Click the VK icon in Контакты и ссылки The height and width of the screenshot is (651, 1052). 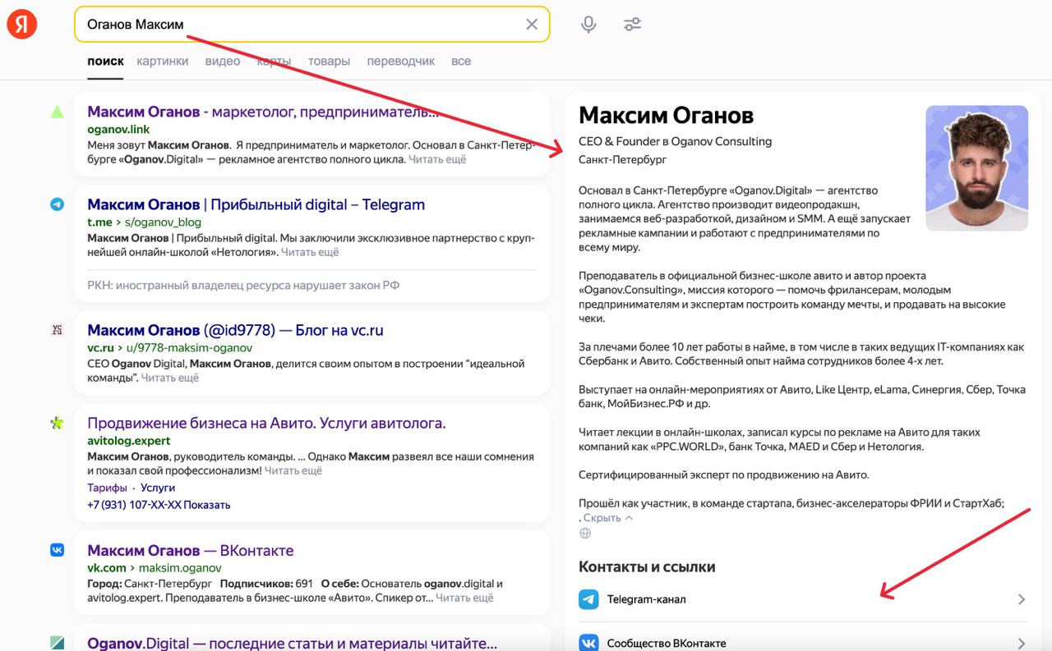pos(588,643)
